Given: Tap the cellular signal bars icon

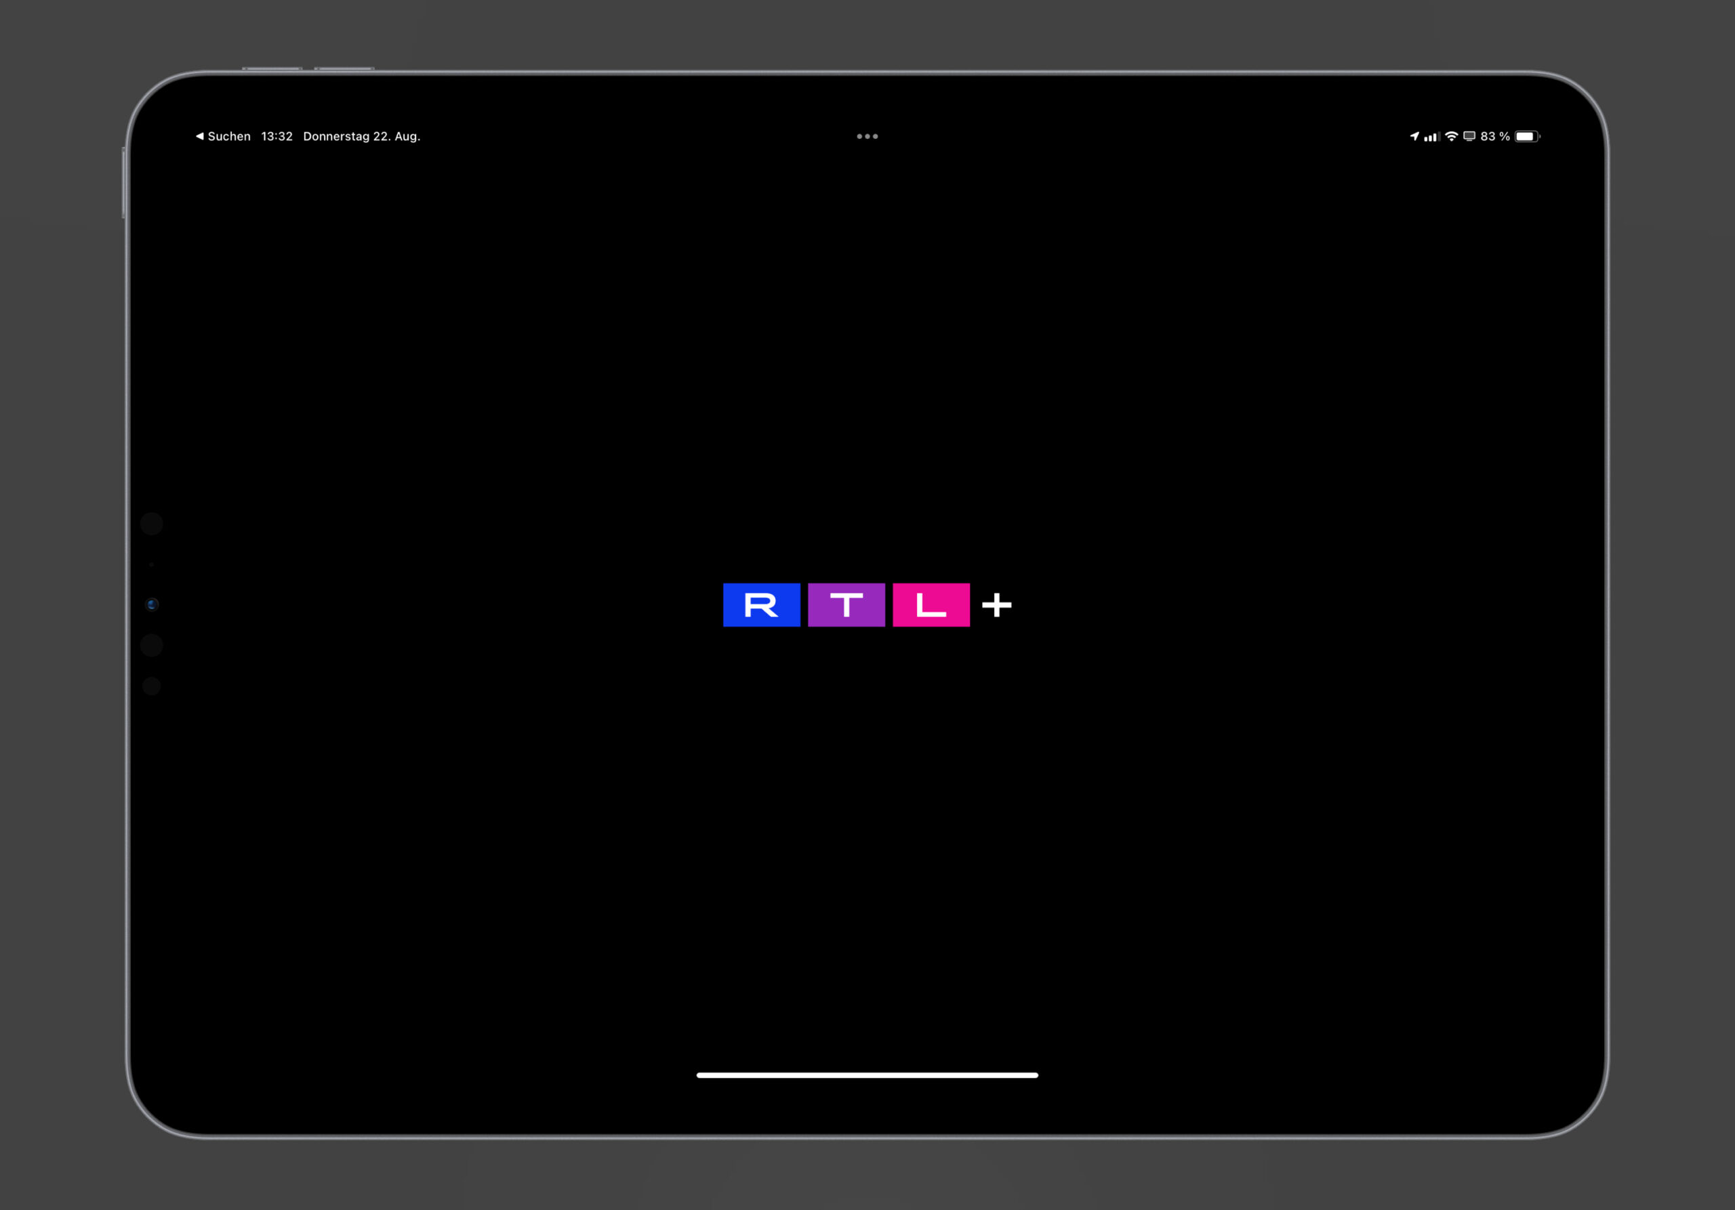Looking at the screenshot, I should (1432, 137).
